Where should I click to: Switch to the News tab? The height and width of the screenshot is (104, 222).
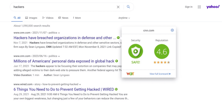(x=63, y=18)
